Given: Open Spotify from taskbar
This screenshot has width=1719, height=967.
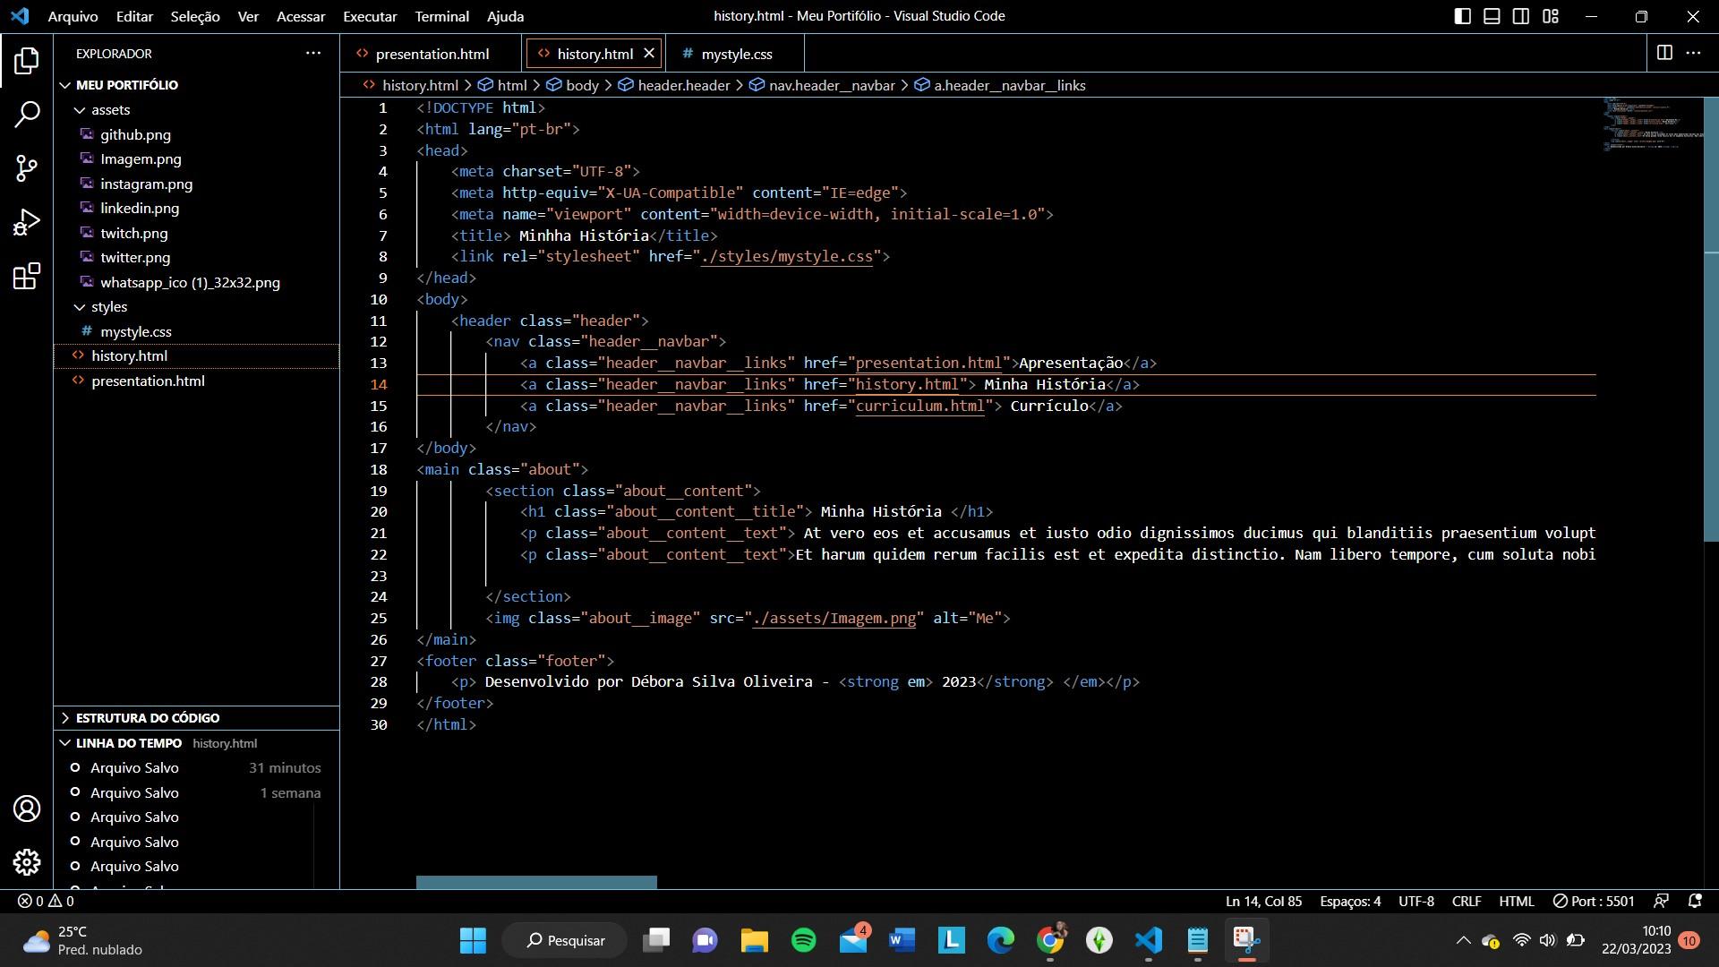Looking at the screenshot, I should tap(803, 940).
